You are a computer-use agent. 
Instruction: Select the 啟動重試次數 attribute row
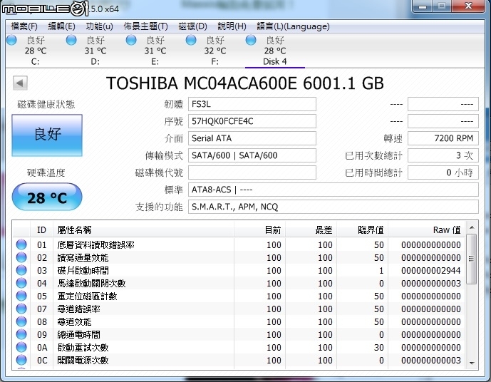(x=239, y=347)
